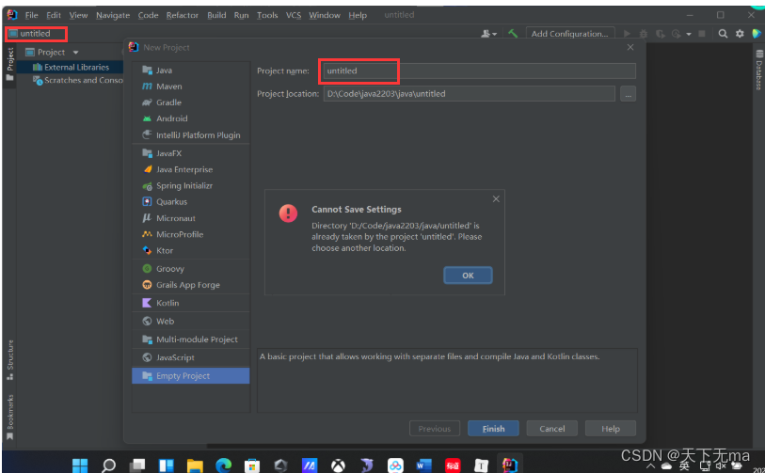Select Kotlin project type
Viewport: 765px width, 473px height.
pos(190,303)
